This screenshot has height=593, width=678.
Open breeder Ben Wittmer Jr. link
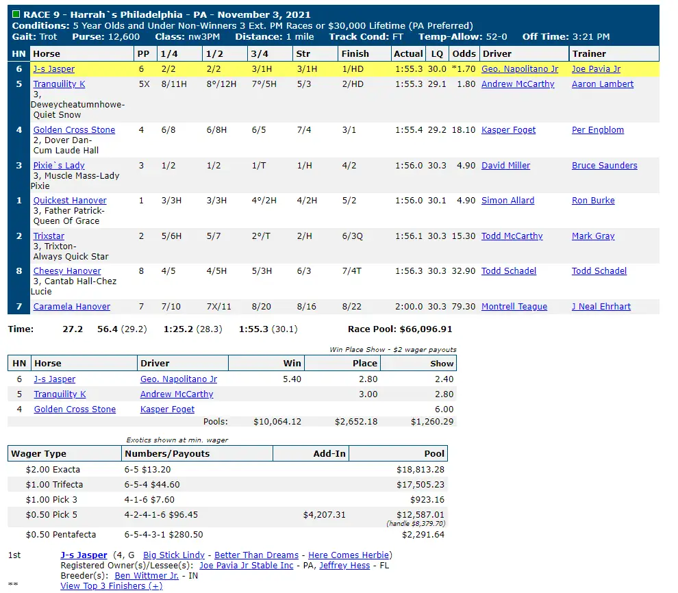point(147,576)
